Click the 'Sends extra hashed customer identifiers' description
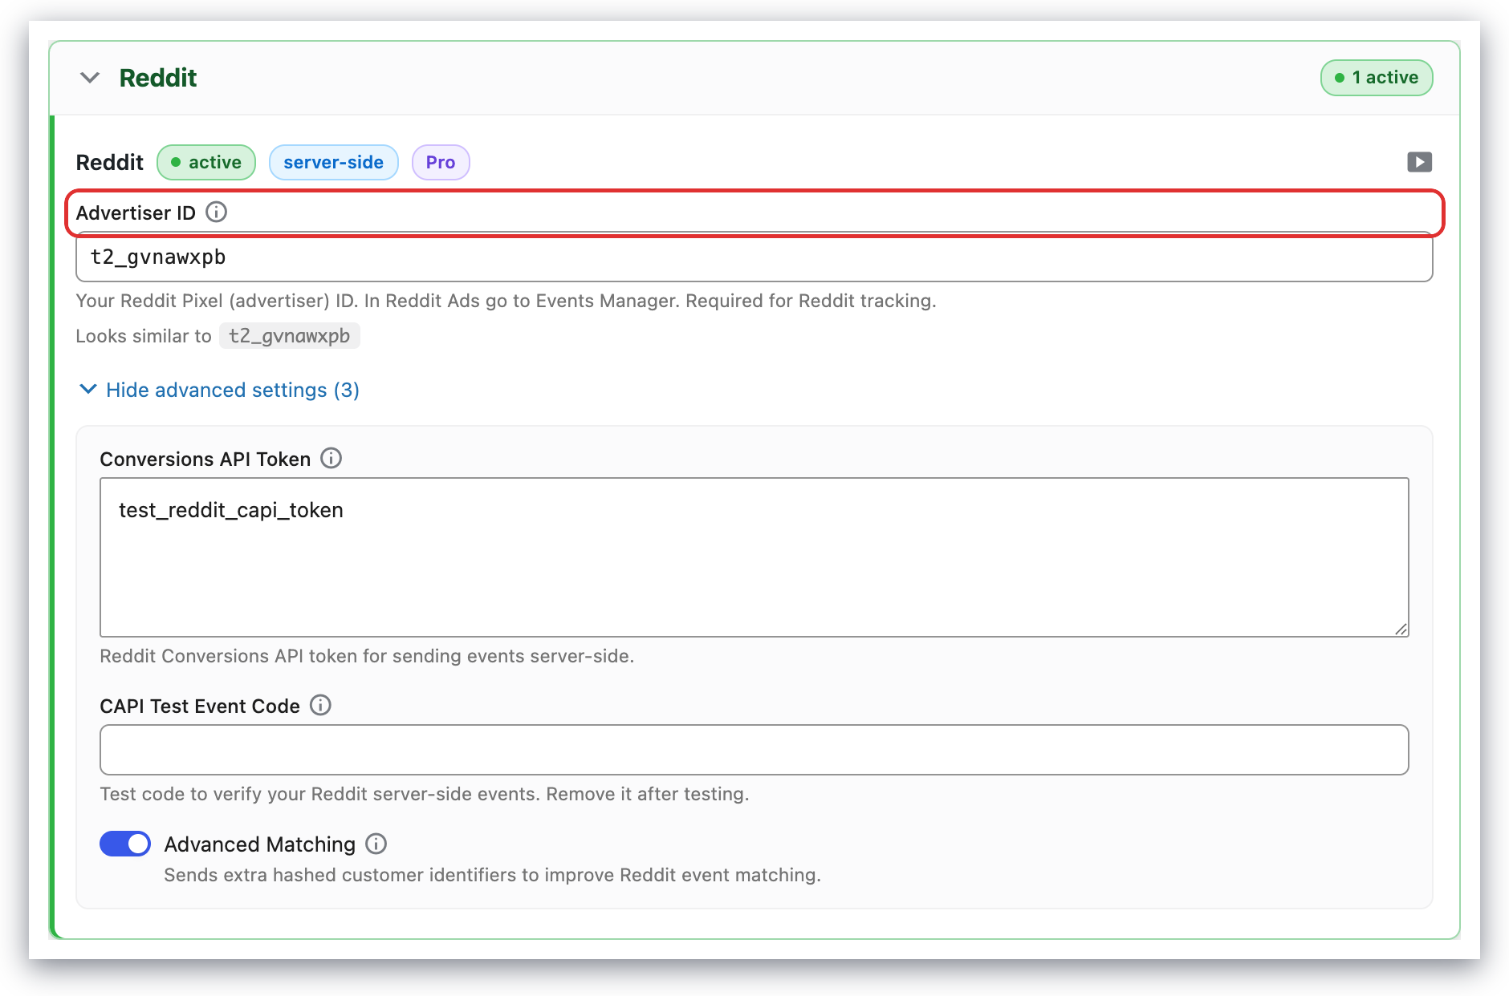 coord(493,875)
